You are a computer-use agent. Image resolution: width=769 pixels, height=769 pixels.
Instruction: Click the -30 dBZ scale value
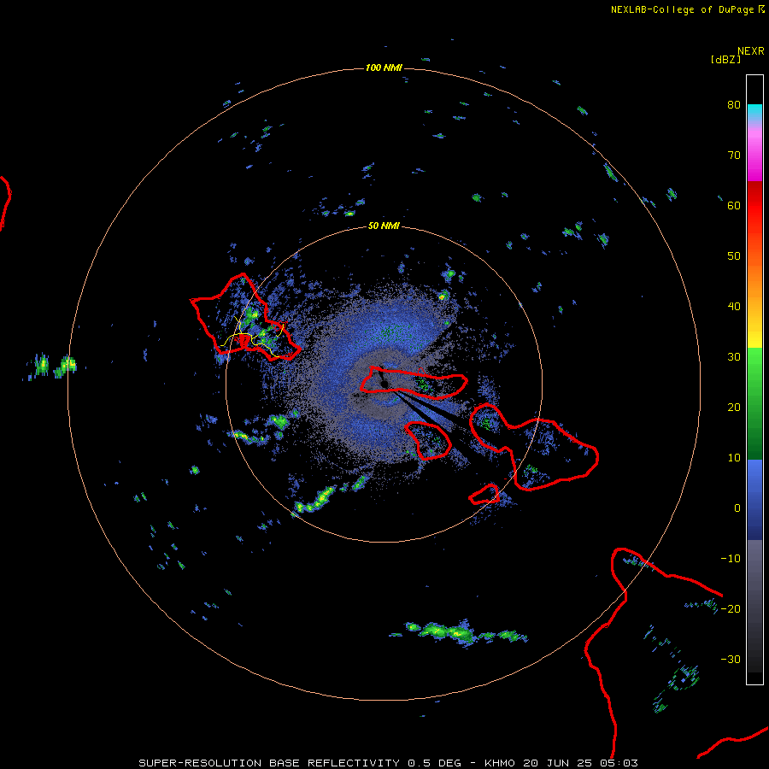(731, 659)
